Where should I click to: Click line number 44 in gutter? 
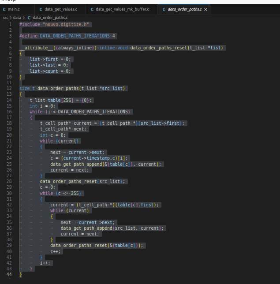point(10,275)
